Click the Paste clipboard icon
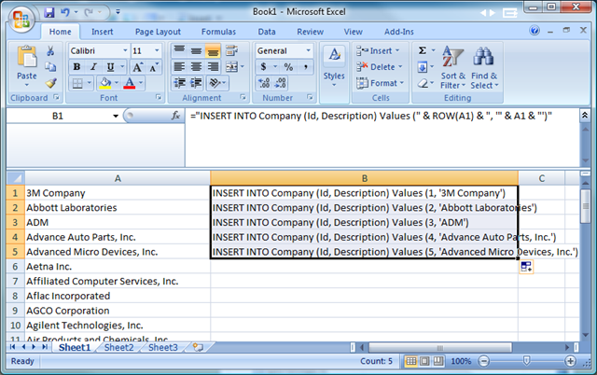This screenshot has height=375, width=597. pos(27,58)
